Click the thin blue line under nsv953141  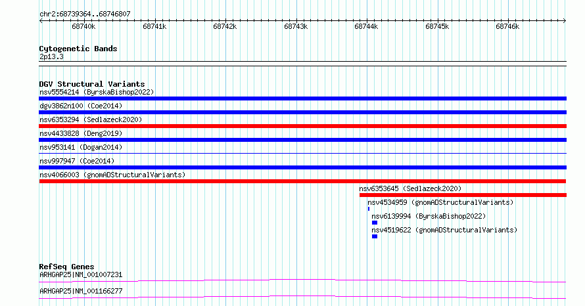click(302, 153)
